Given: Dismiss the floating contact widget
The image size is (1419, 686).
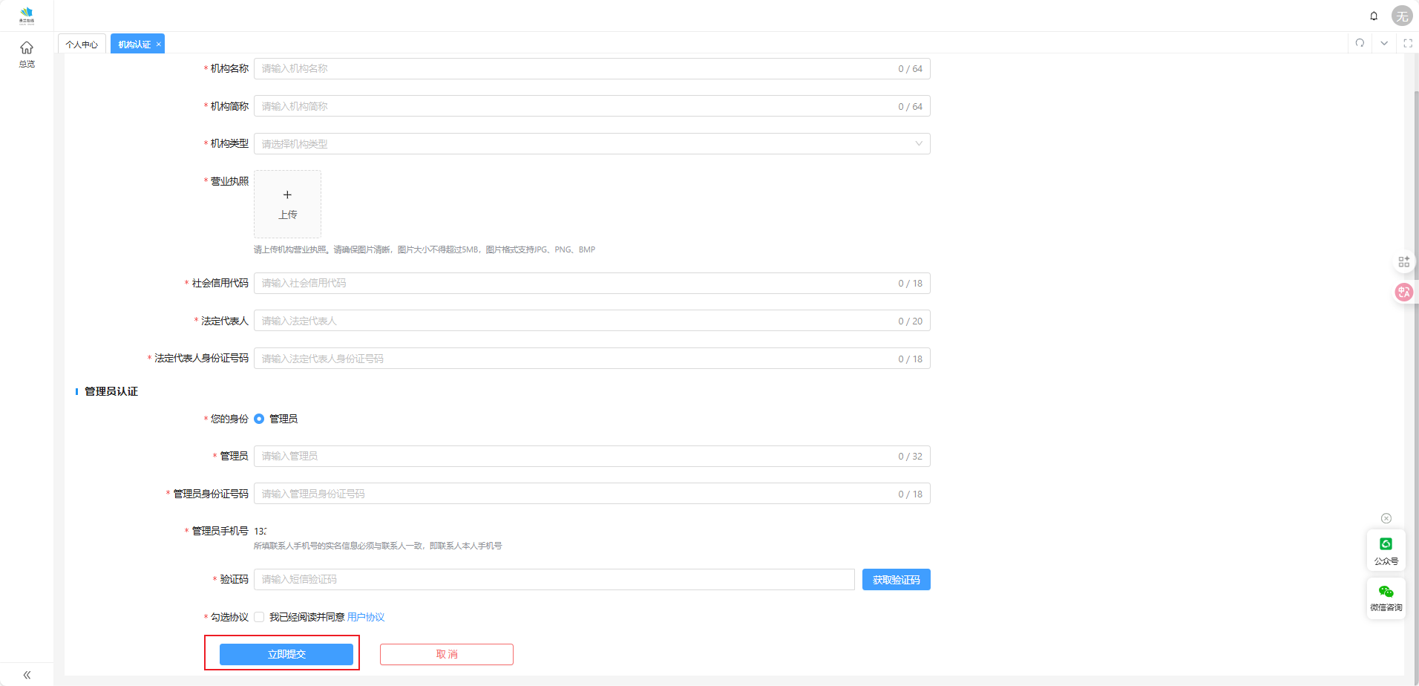Looking at the screenshot, I should [x=1386, y=518].
